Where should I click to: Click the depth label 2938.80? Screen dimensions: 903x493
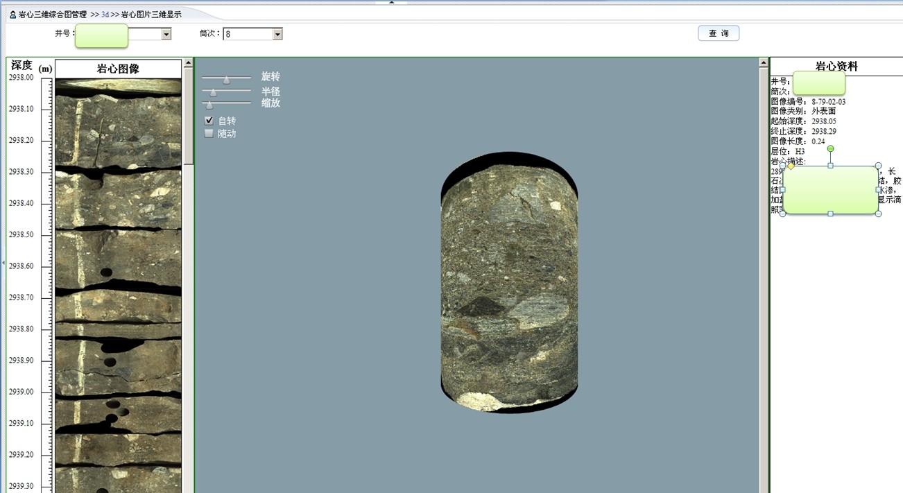23,329
